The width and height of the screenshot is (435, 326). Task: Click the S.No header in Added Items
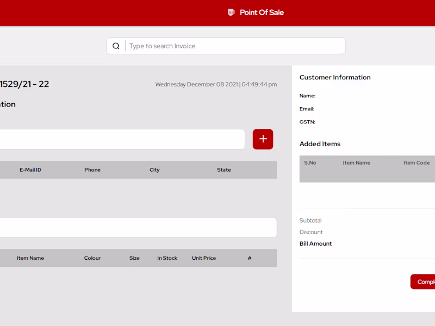[x=310, y=163]
